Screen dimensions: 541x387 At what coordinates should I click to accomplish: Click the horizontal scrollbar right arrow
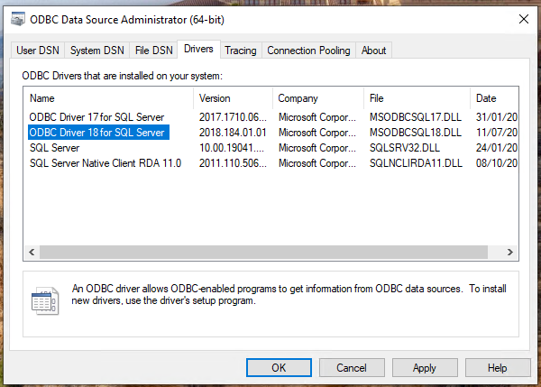coord(510,253)
